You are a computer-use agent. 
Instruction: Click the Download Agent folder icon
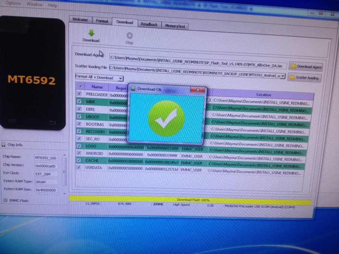click(293, 66)
